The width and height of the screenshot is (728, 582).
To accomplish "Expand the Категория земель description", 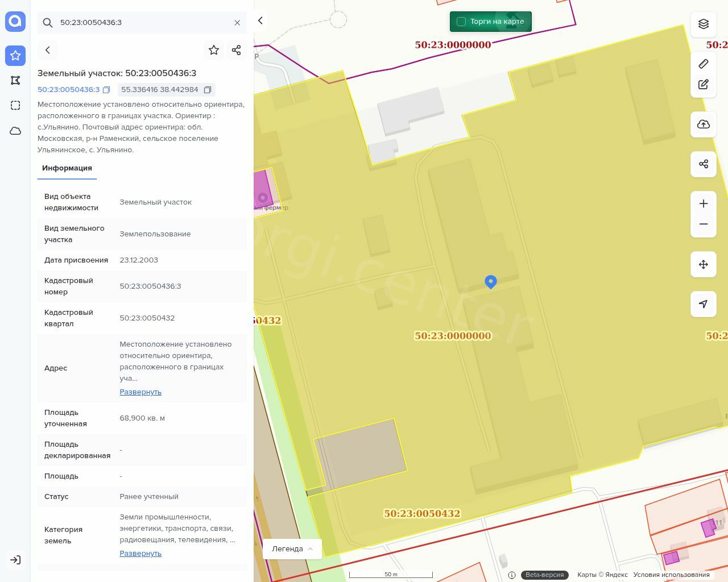I will pos(140,554).
